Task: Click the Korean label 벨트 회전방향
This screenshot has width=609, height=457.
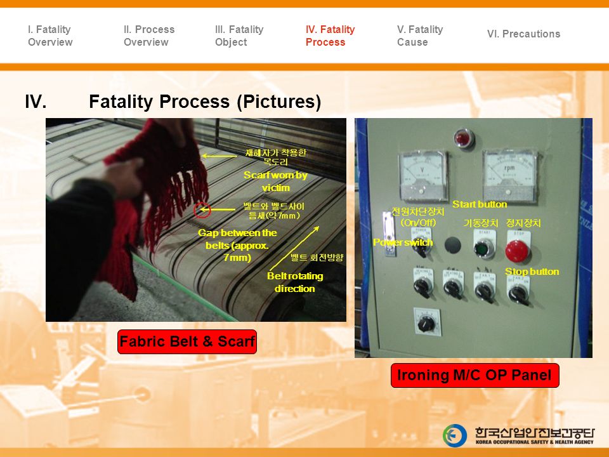Action: 317,258
